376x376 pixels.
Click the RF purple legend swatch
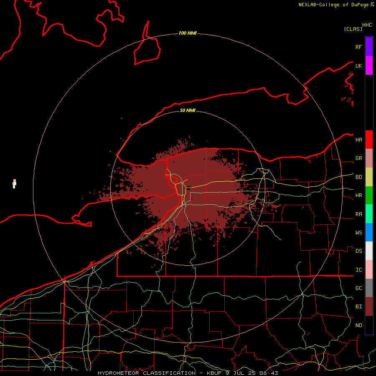[369, 47]
